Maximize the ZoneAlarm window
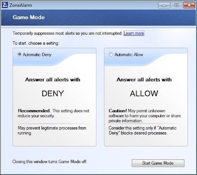 (177, 5)
